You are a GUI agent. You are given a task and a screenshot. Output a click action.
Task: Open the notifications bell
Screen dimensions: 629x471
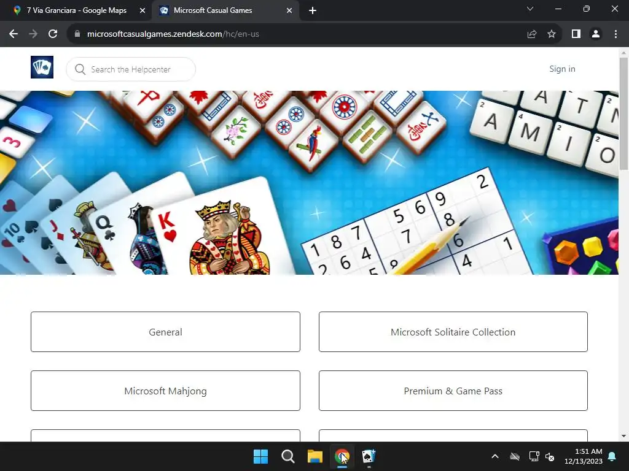[x=612, y=456]
